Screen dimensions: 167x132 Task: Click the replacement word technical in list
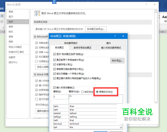click(74, 124)
